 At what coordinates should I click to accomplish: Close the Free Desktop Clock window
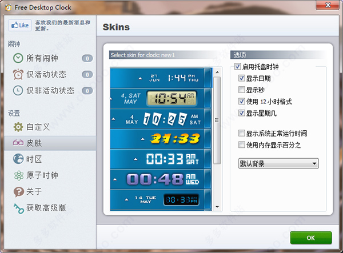(328, 5)
